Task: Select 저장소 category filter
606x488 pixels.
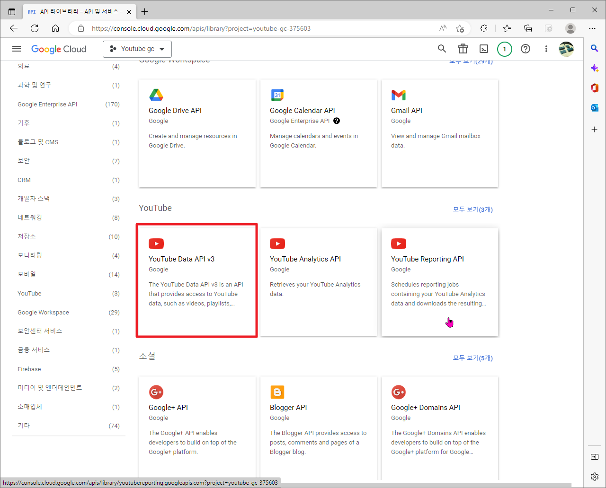Action: (x=69, y=237)
